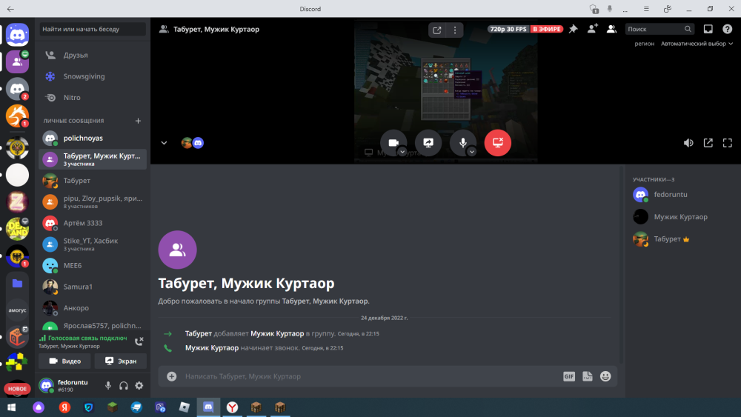Go back with arrow in title bar
This screenshot has height=417, width=741.
coord(10,9)
